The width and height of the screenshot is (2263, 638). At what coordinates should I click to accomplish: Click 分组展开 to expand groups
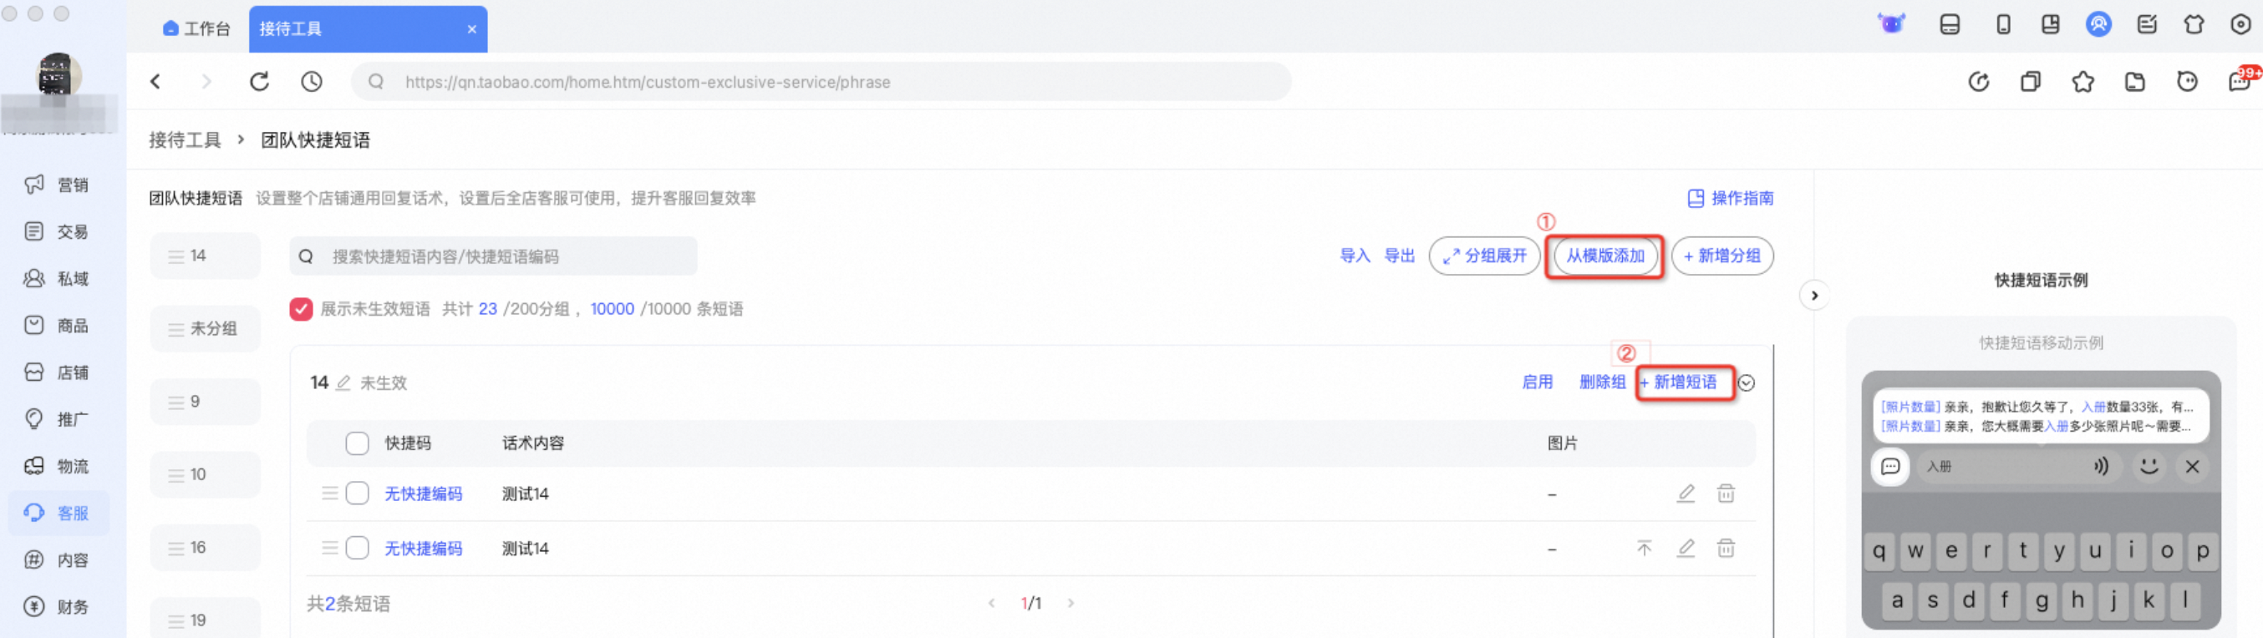click(x=1485, y=256)
